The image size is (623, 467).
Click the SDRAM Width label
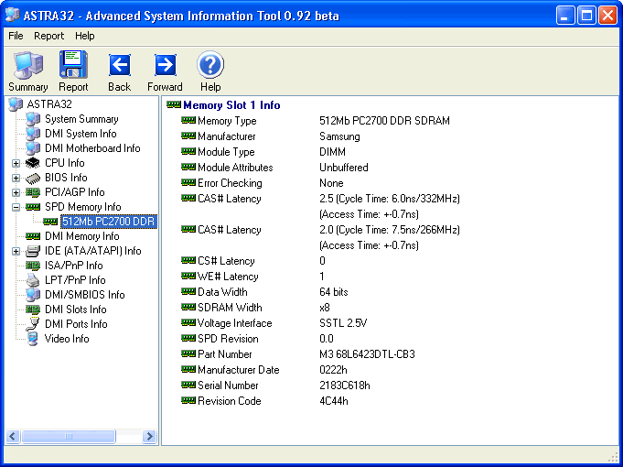pyautogui.click(x=230, y=308)
